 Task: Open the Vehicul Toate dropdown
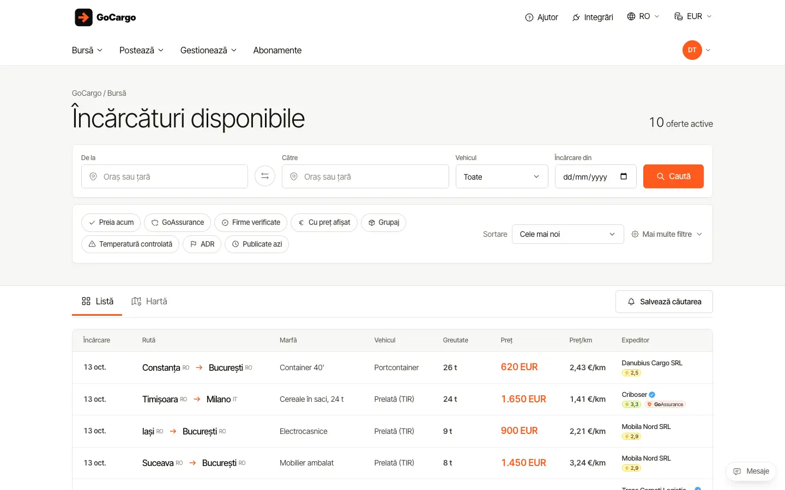502,176
